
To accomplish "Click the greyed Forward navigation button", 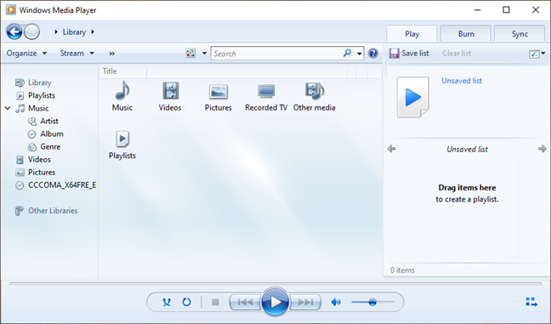I will tap(32, 32).
